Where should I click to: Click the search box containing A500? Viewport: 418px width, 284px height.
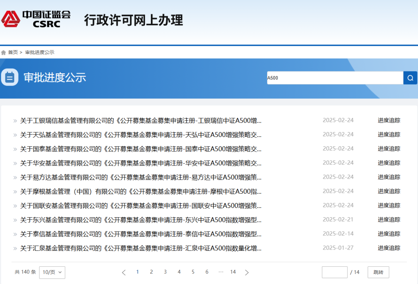pos(333,78)
